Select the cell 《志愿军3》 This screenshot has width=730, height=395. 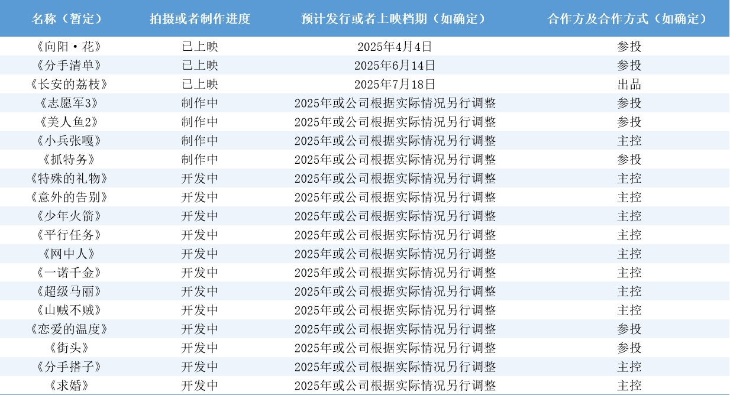(69, 103)
